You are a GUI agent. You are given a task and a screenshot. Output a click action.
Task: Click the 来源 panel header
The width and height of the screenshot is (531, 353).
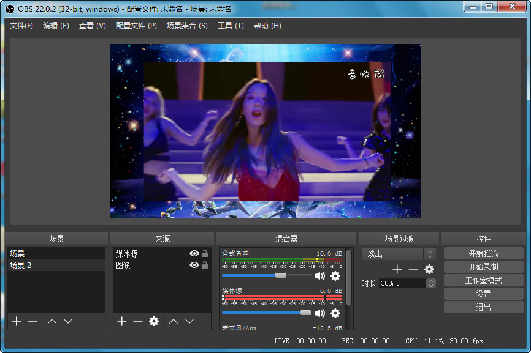pyautogui.click(x=162, y=239)
